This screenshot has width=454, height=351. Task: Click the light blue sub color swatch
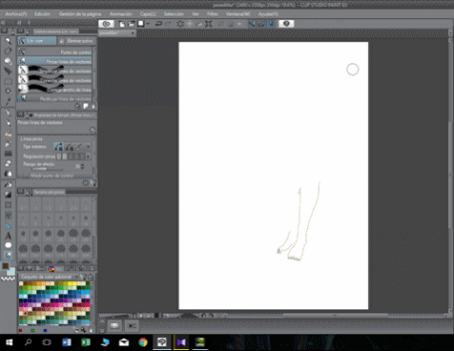(11, 272)
